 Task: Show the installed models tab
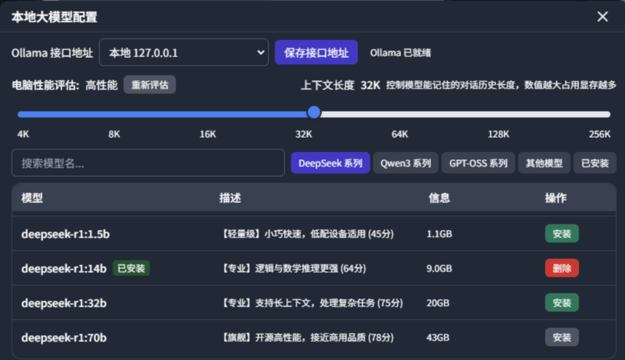click(x=595, y=163)
